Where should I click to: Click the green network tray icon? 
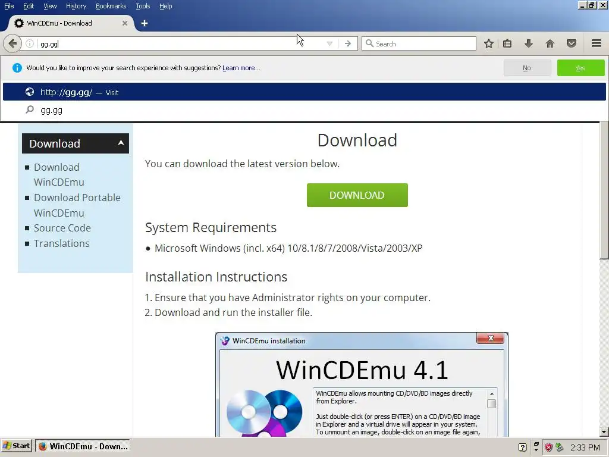tap(559, 447)
